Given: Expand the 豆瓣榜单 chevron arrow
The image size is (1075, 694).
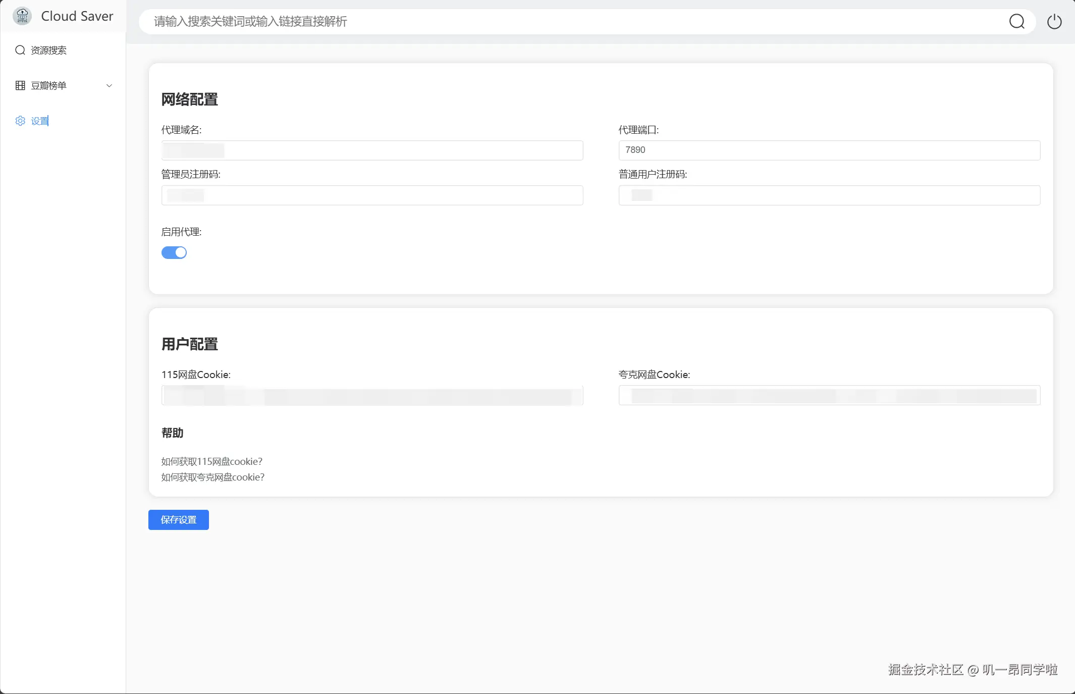Looking at the screenshot, I should click(x=109, y=85).
